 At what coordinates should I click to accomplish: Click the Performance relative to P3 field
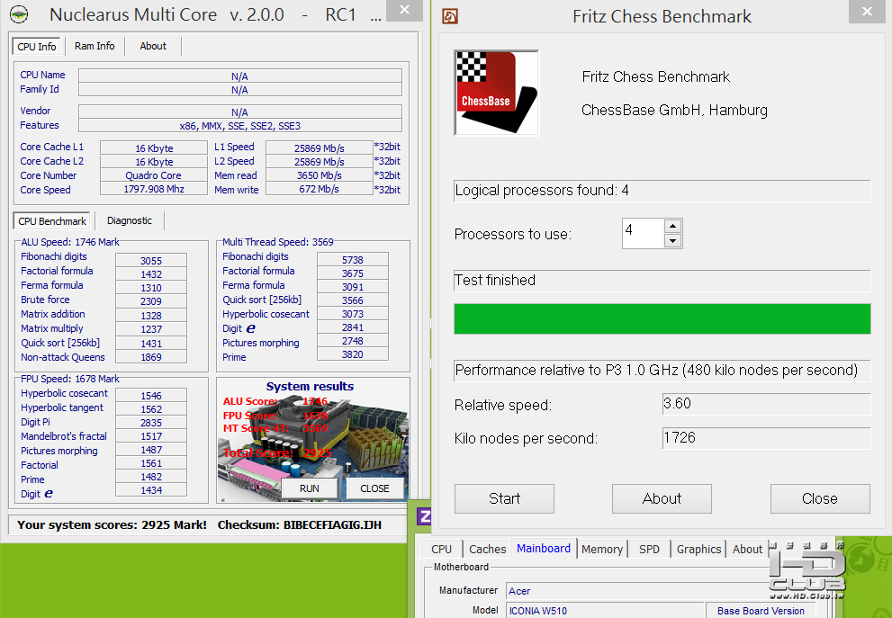[x=662, y=370]
